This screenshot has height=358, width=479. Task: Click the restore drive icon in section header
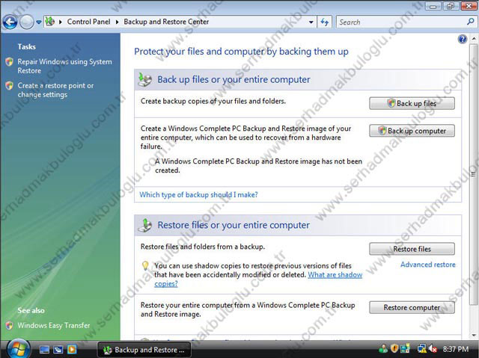pos(144,226)
